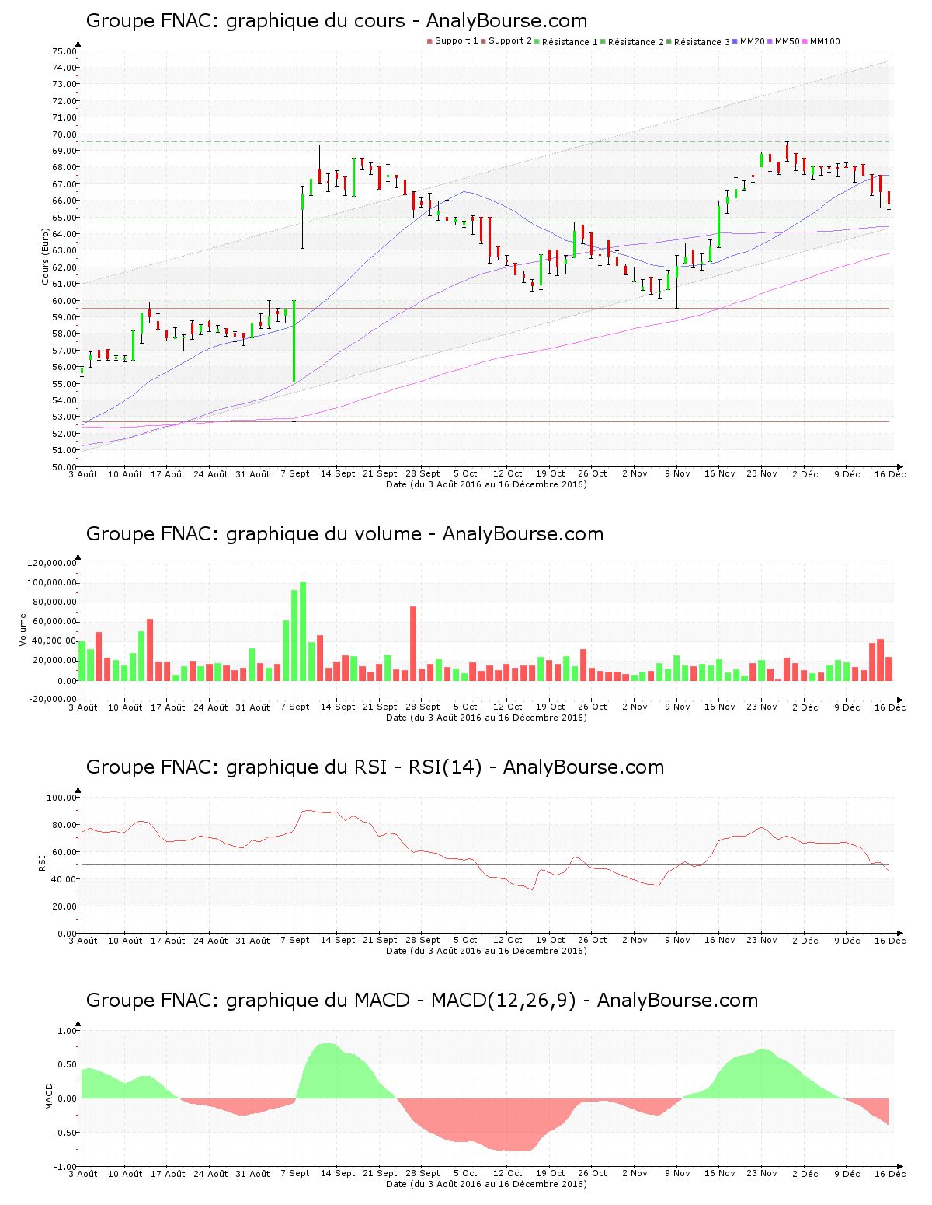Screen dimensions: 932x1205
Task: Click the 60,000.00 volume axis value
Action: point(54,622)
